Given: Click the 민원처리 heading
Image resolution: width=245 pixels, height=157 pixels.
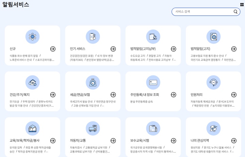Looking at the screenshot, I should pyautogui.click(x=196, y=94).
